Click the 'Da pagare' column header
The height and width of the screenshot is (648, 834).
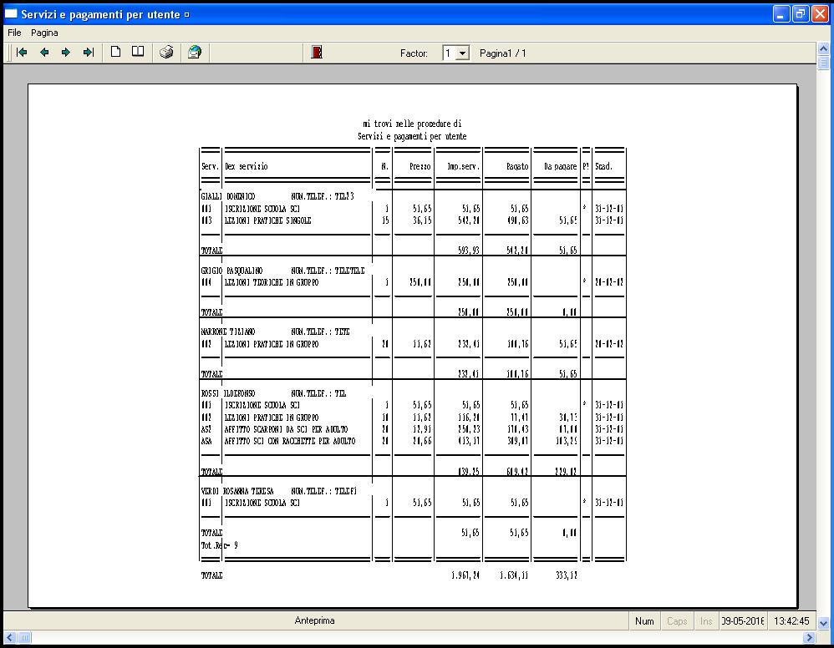560,166
